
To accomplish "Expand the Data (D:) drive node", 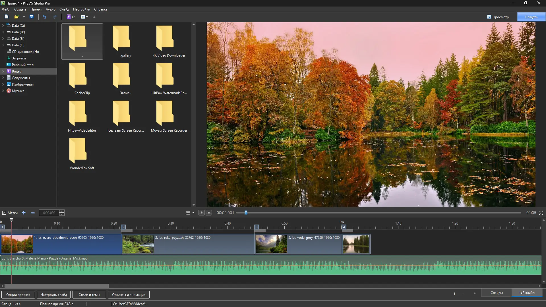I will click(x=3, y=32).
